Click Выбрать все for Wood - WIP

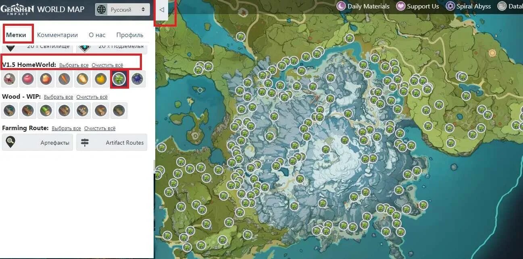(58, 97)
